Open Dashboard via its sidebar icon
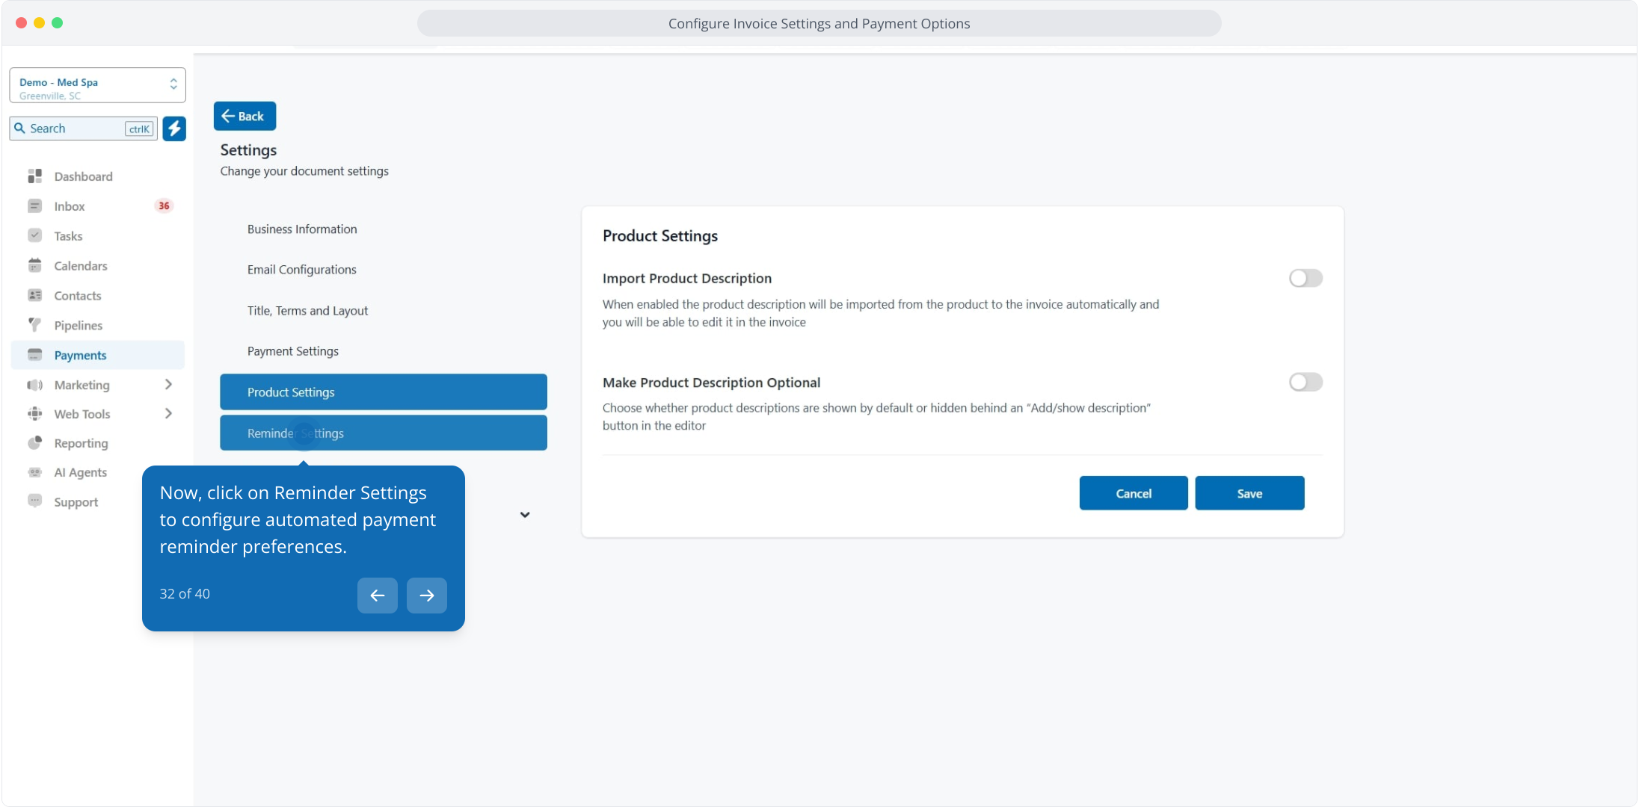The image size is (1639, 807). (x=34, y=176)
